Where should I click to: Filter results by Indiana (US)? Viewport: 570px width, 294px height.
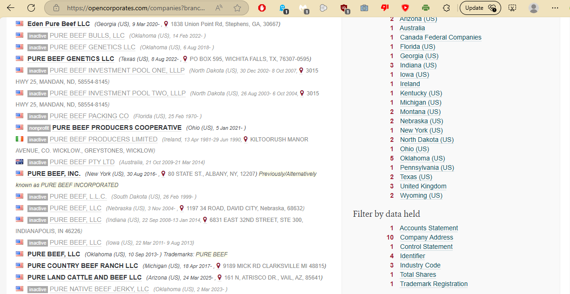[x=418, y=65]
